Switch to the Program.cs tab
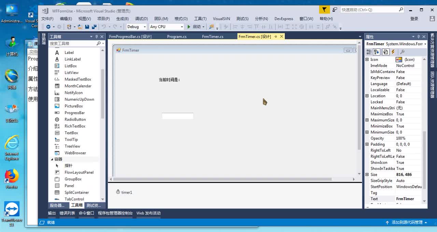The height and width of the screenshot is (232, 437). coord(177,36)
